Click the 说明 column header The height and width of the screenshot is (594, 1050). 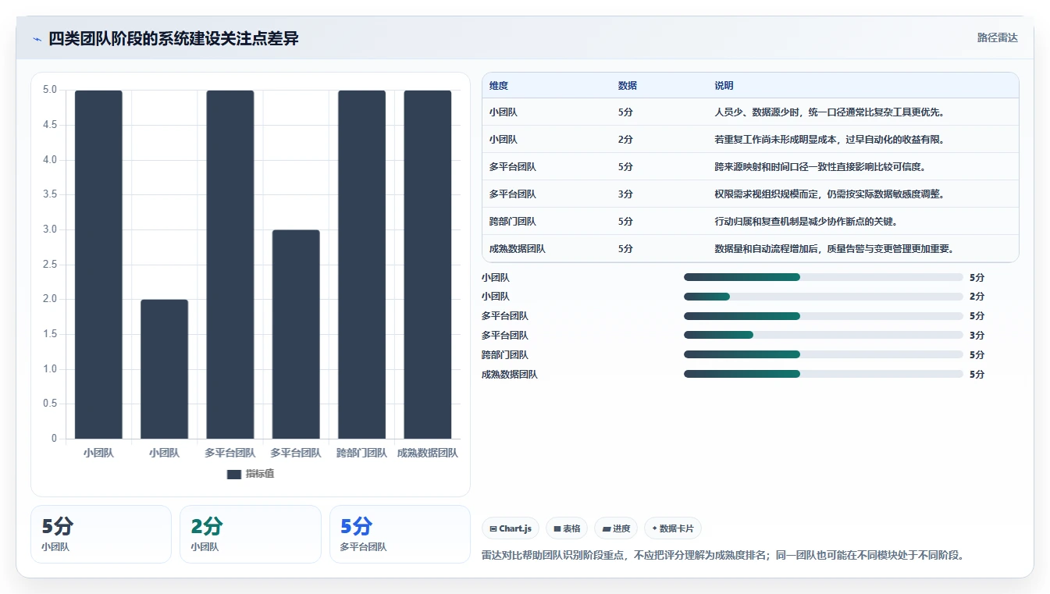[724, 86]
